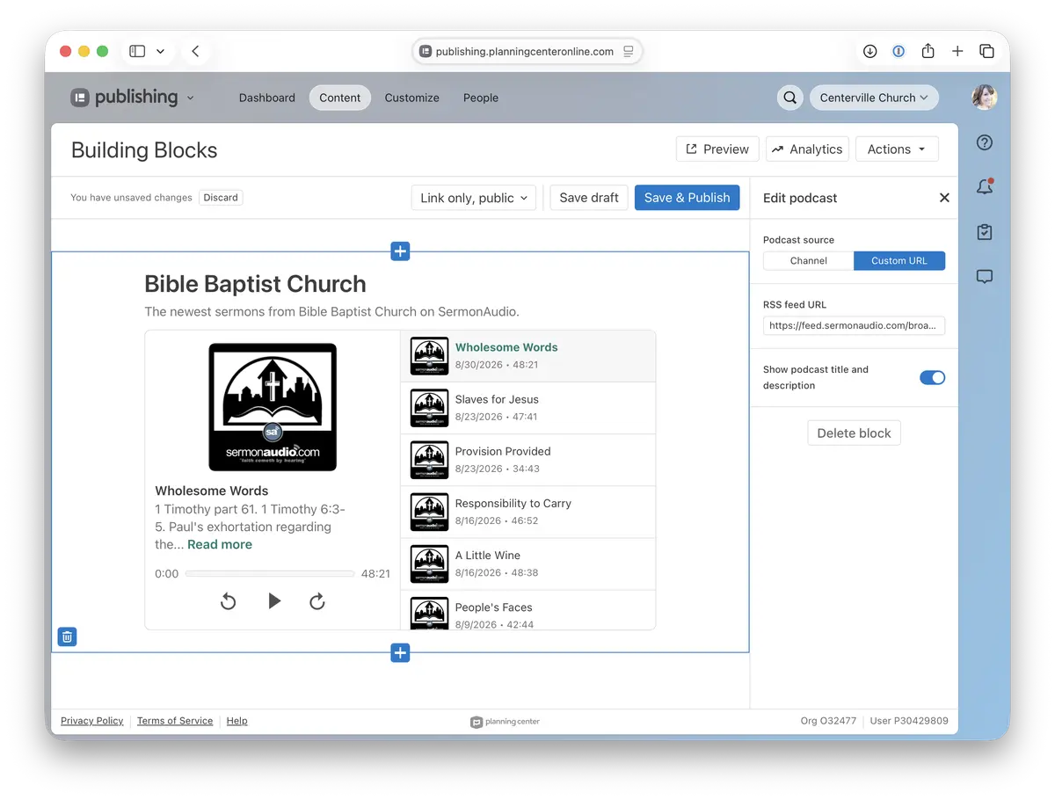This screenshot has height=800, width=1055.
Task: Click the rewind skip-back icon
Action: click(x=228, y=601)
